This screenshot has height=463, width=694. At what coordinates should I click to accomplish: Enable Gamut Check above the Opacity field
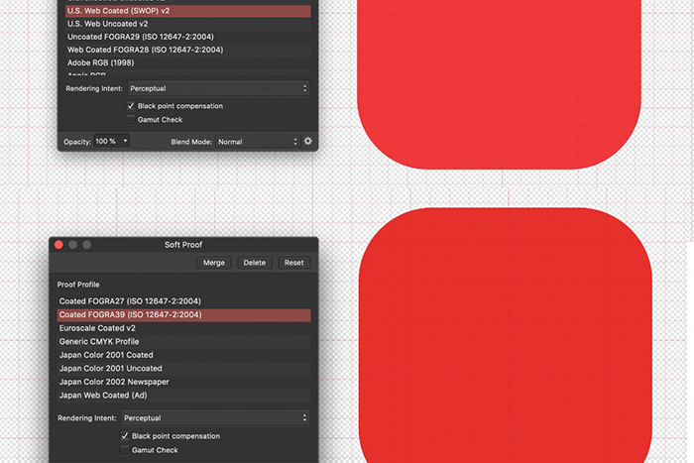[131, 120]
